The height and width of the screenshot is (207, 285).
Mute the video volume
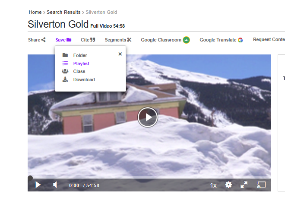(55, 185)
